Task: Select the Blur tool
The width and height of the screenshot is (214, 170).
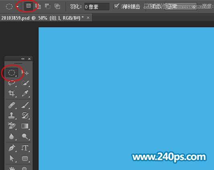Action: tap(12, 136)
